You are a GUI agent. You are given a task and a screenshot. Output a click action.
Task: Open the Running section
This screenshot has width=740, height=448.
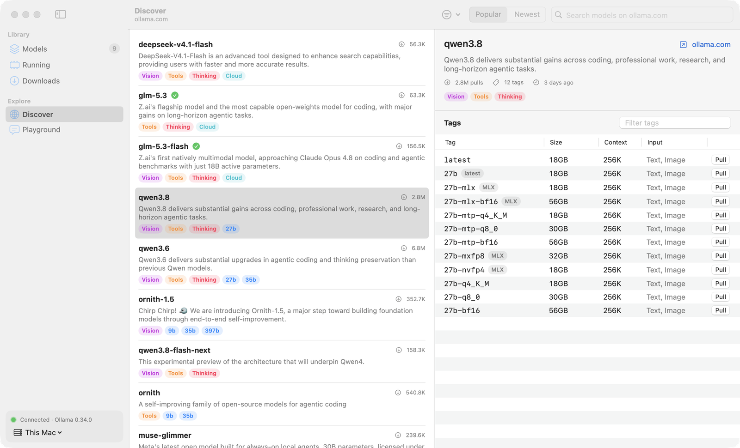pos(64,65)
